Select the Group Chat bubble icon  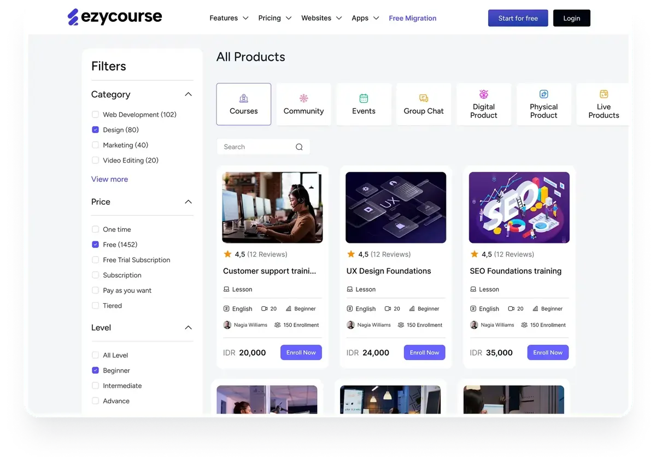click(x=424, y=98)
